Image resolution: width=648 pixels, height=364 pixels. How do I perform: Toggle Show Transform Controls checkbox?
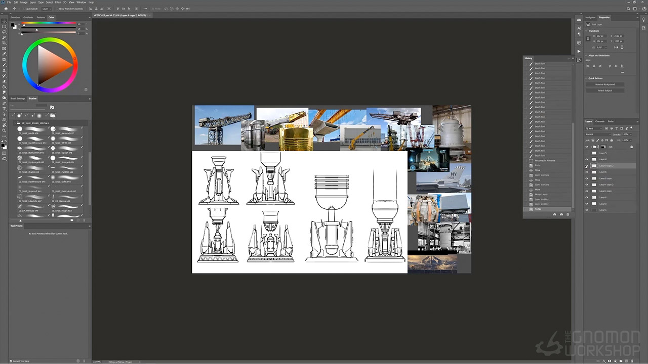57,9
